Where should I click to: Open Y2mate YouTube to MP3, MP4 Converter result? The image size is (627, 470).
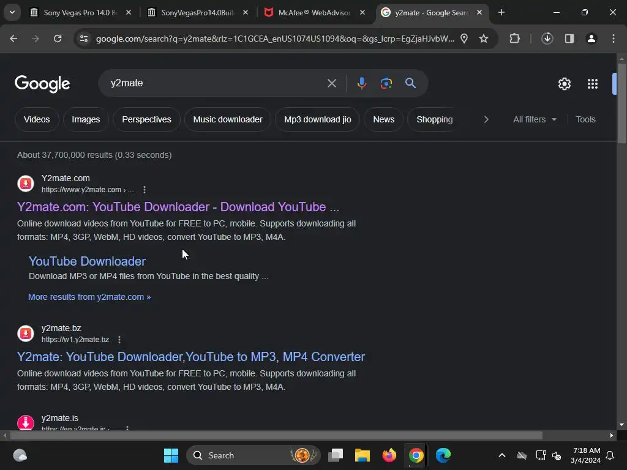pyautogui.click(x=191, y=357)
